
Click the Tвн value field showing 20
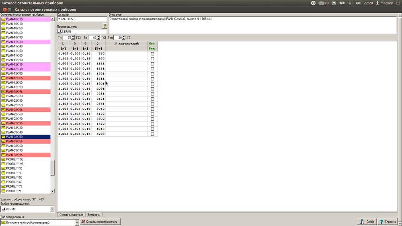coord(118,37)
